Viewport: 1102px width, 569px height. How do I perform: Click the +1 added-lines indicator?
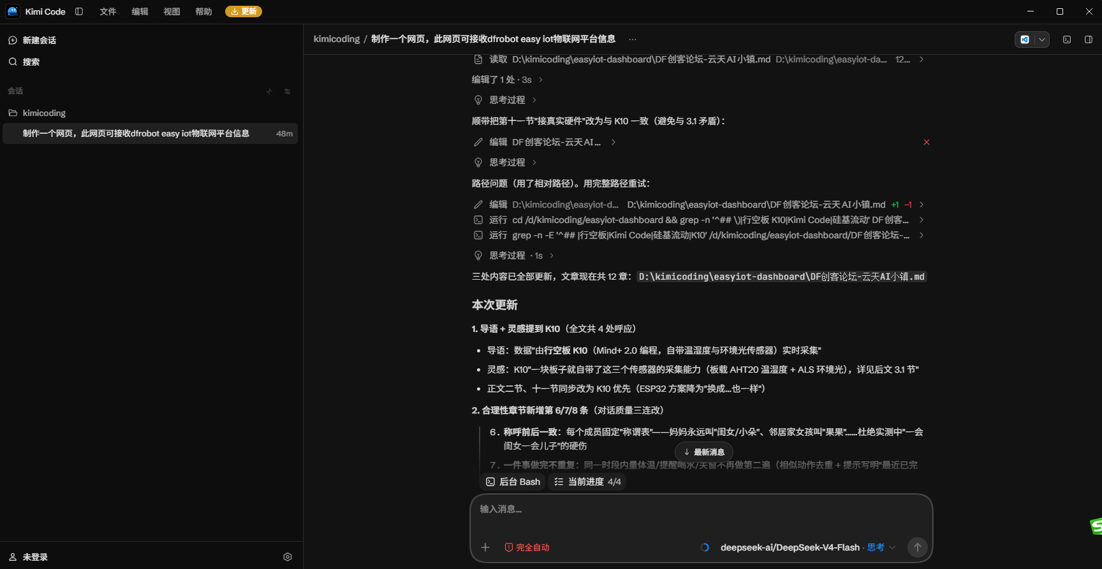tap(895, 205)
